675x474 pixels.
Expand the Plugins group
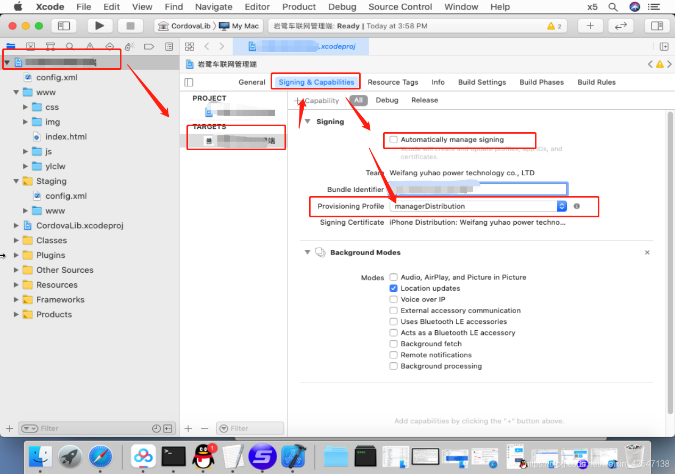click(16, 255)
